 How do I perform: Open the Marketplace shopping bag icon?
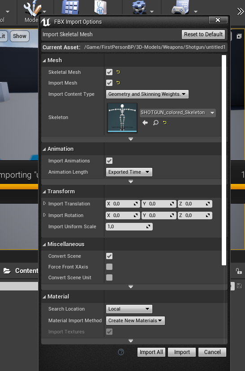click(100, 7)
